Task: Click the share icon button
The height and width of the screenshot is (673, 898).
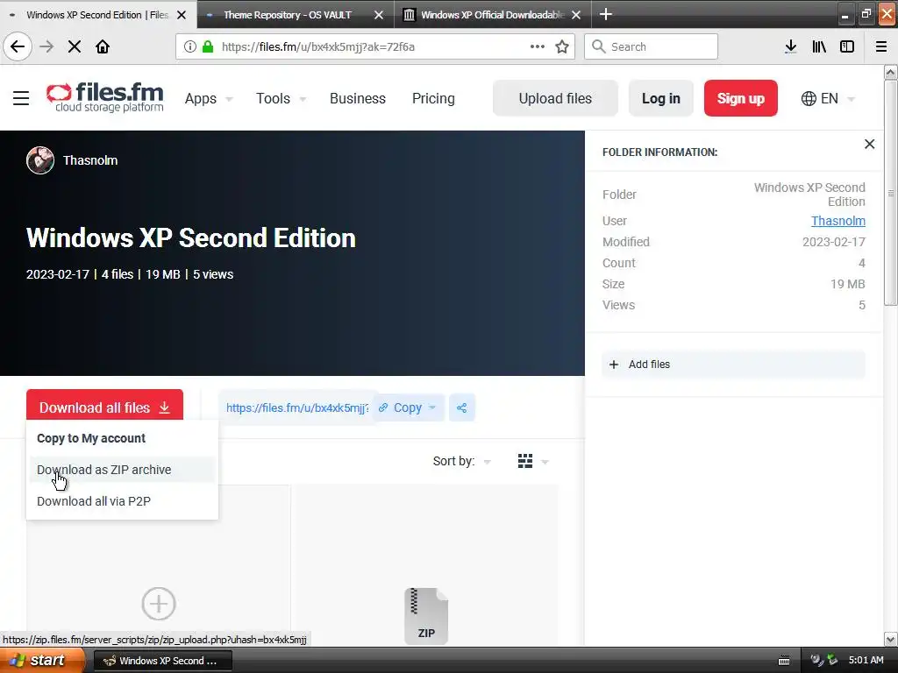Action: 461,408
